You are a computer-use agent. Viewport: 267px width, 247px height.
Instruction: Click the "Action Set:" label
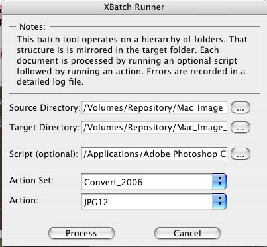[x=32, y=181]
